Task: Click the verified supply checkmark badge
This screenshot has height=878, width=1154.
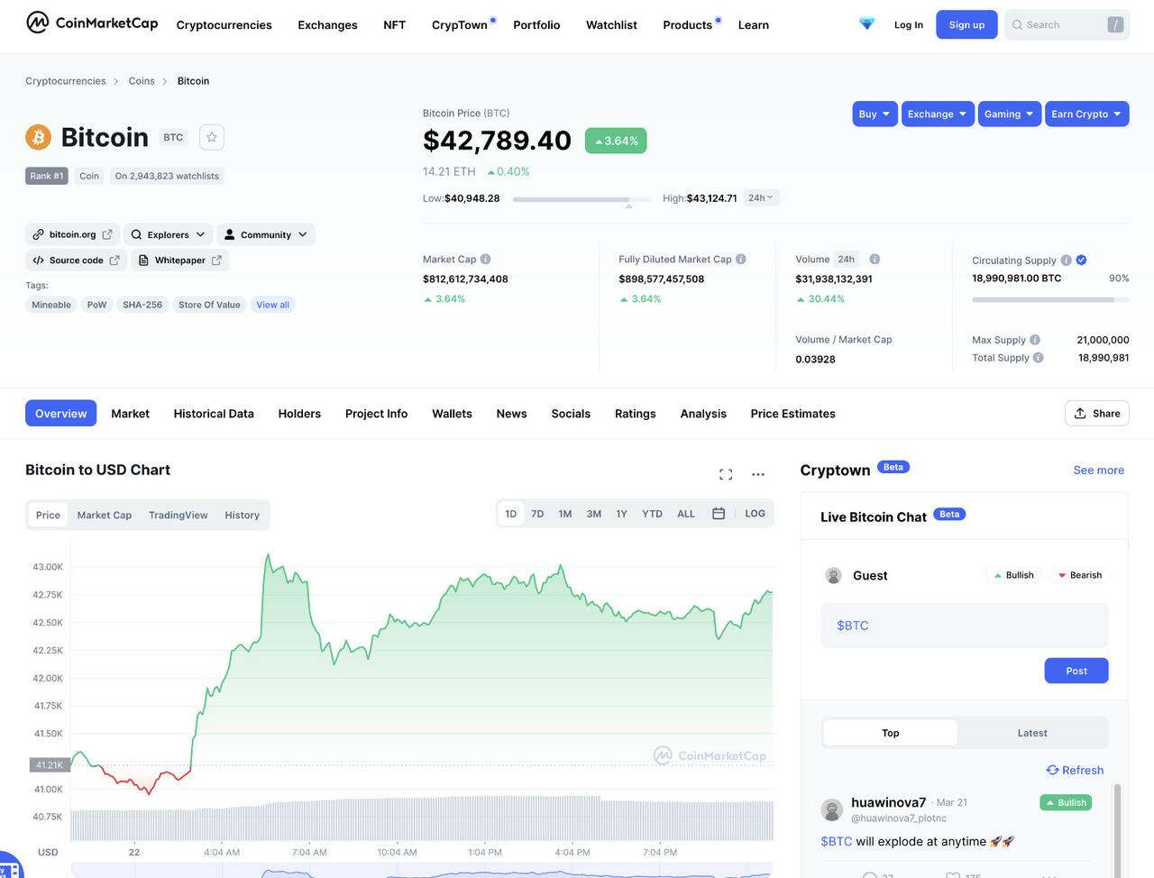Action: point(1082,260)
